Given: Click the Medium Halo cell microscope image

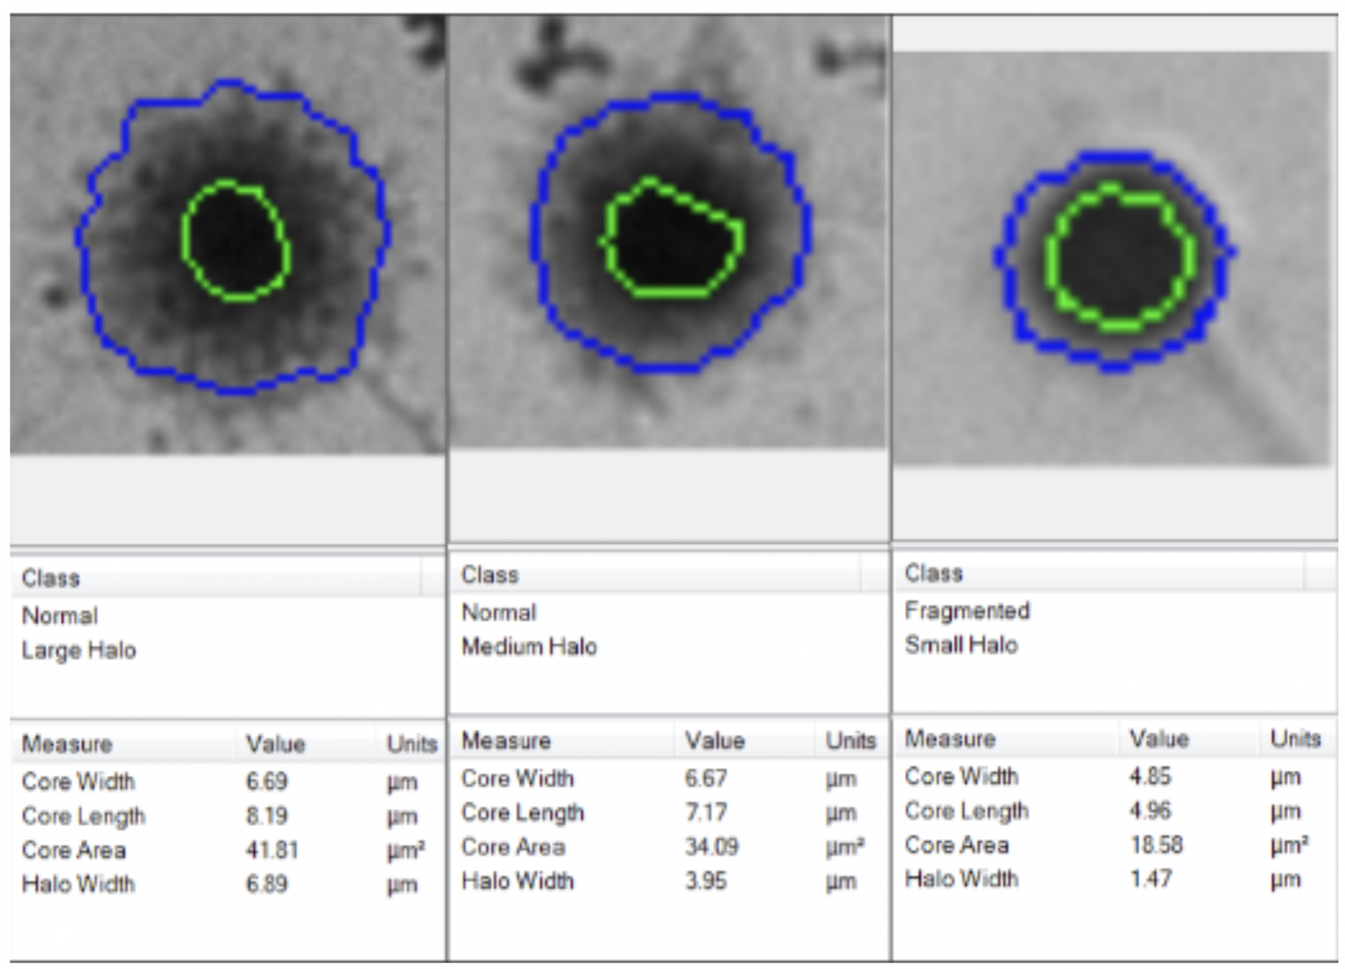Looking at the screenshot, I should tap(669, 233).
